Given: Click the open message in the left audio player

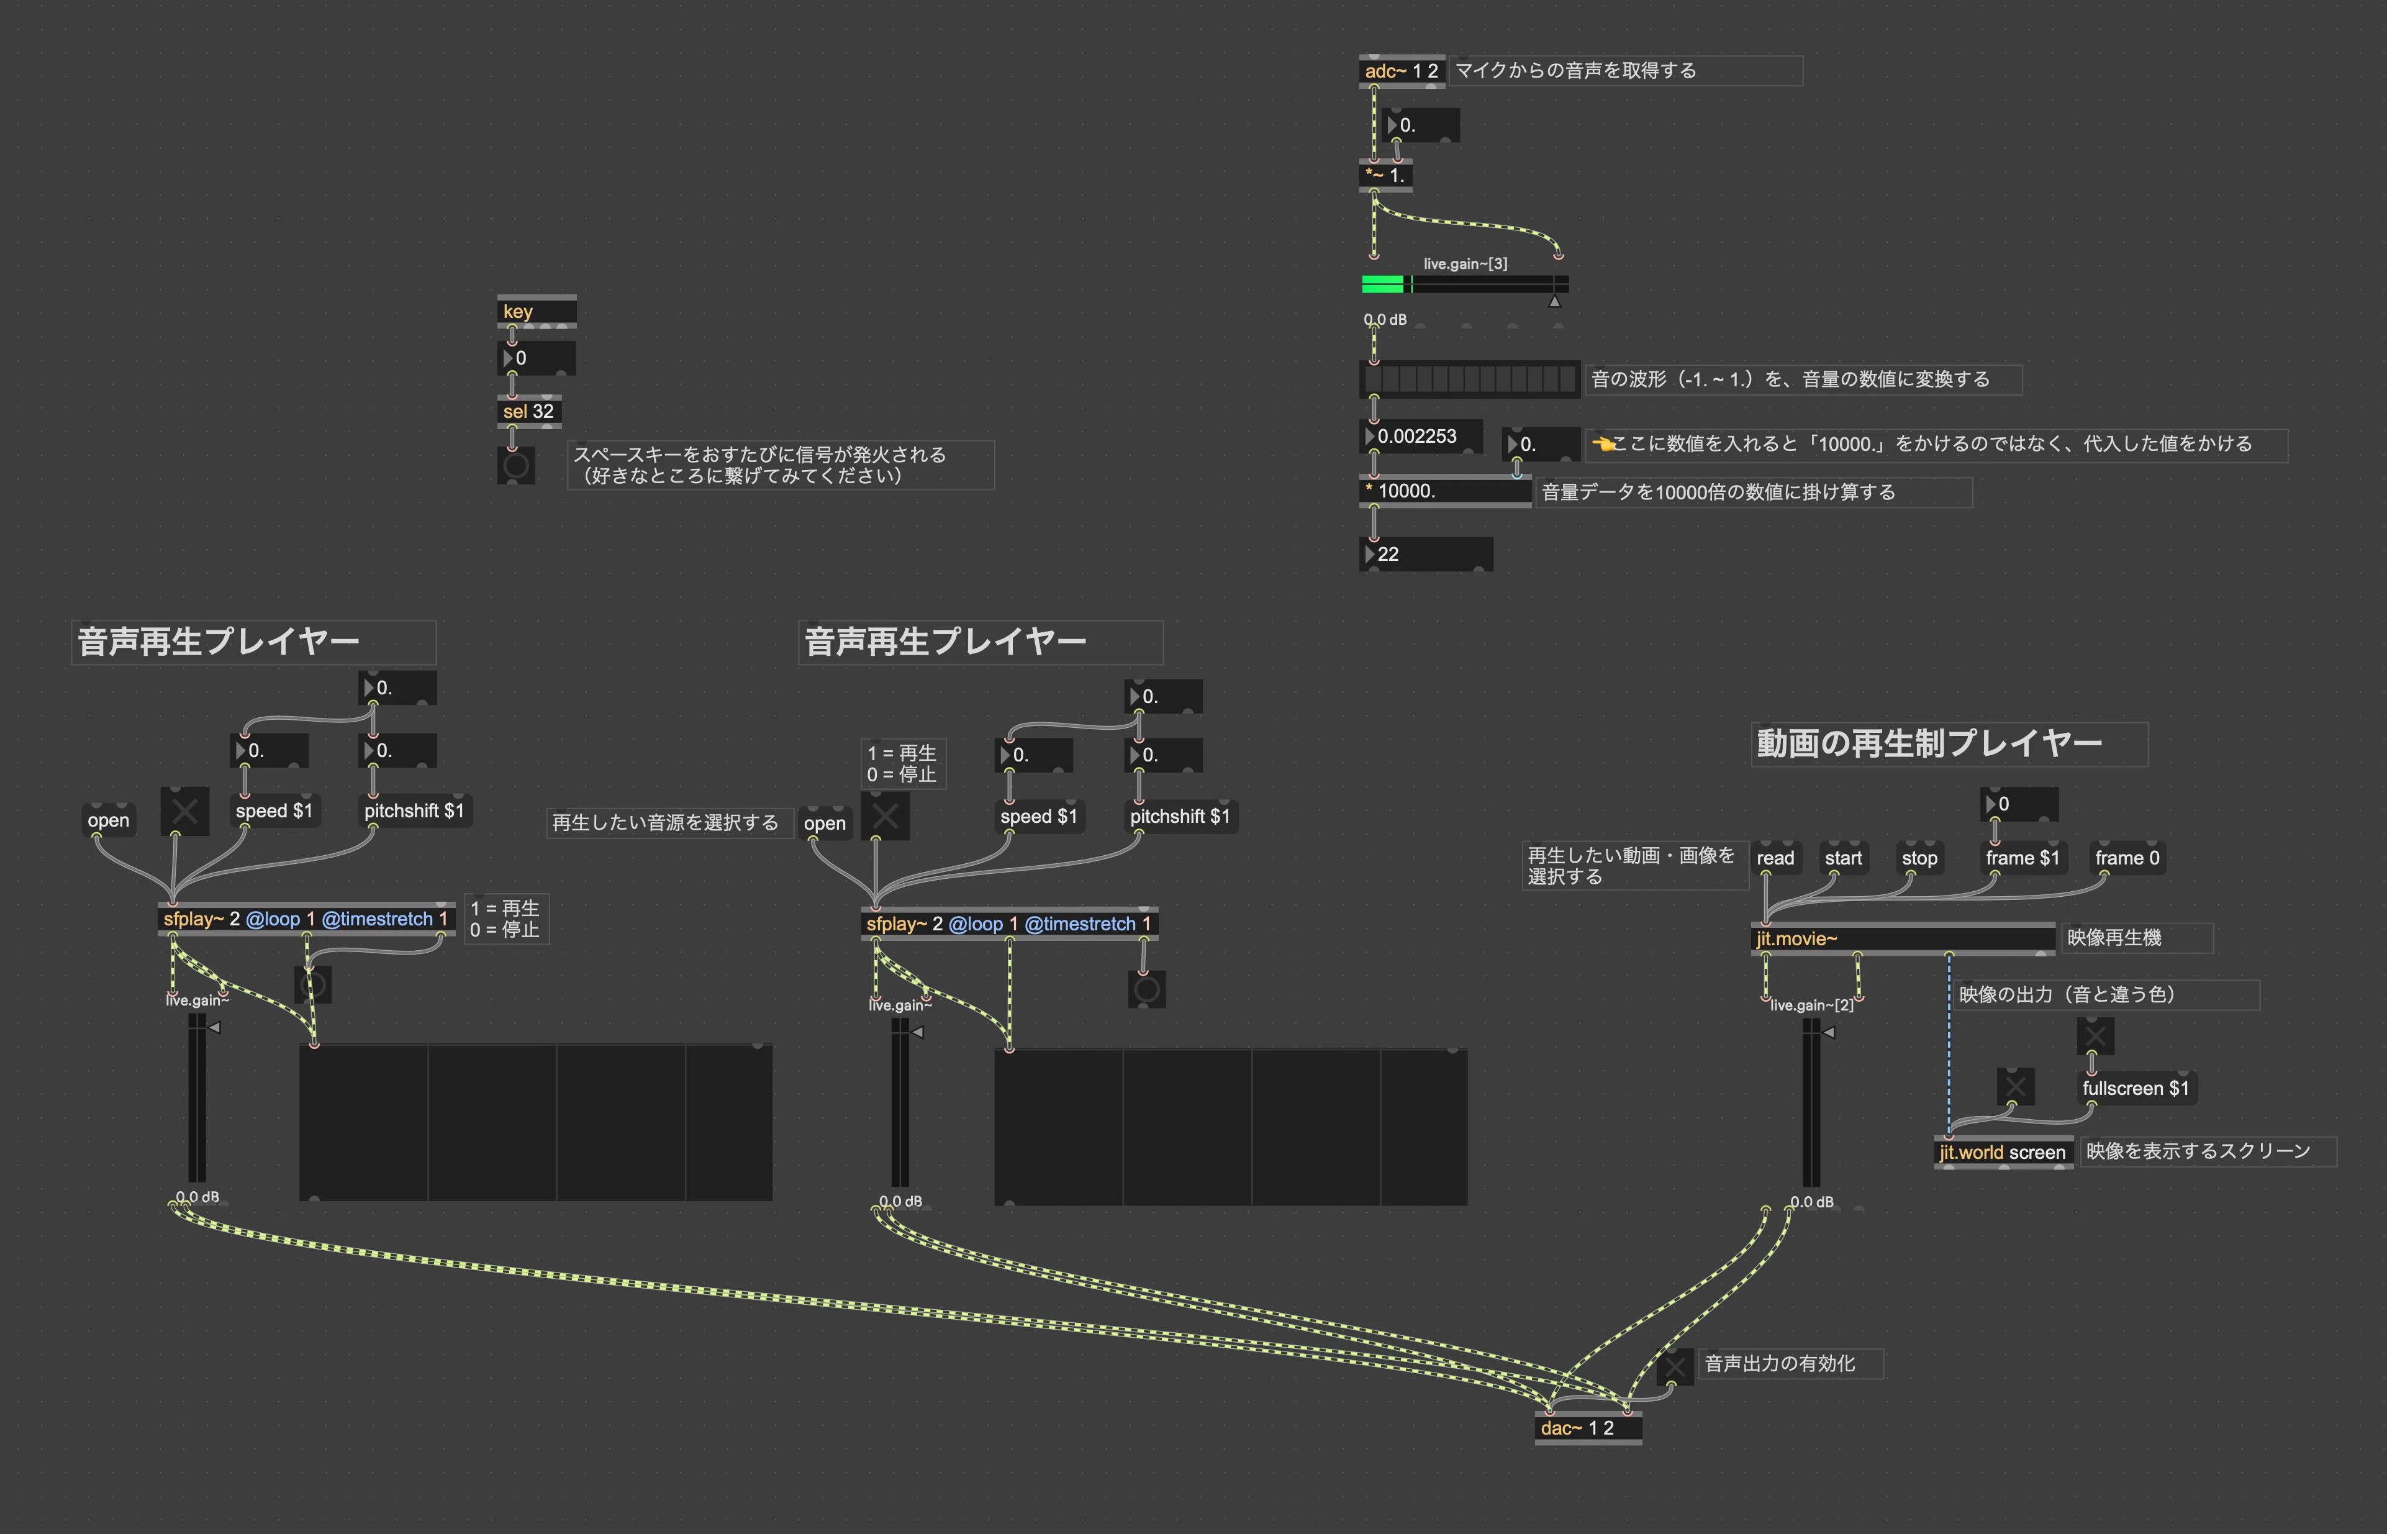Looking at the screenshot, I should click(x=109, y=821).
